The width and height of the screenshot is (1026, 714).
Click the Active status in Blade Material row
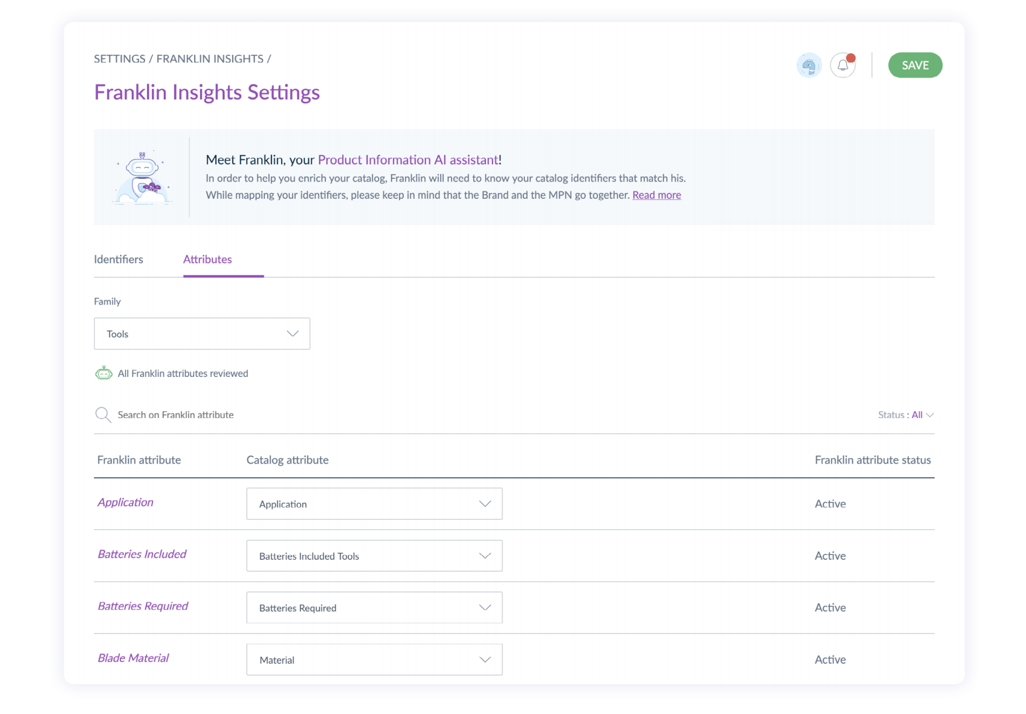[830, 659]
